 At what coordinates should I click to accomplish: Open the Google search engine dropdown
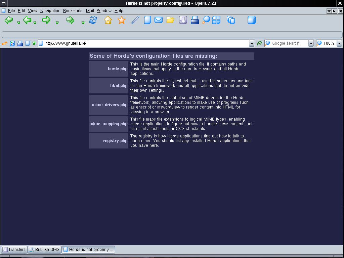click(x=311, y=43)
